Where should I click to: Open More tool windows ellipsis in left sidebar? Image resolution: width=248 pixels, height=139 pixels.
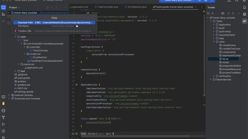coord(3,21)
